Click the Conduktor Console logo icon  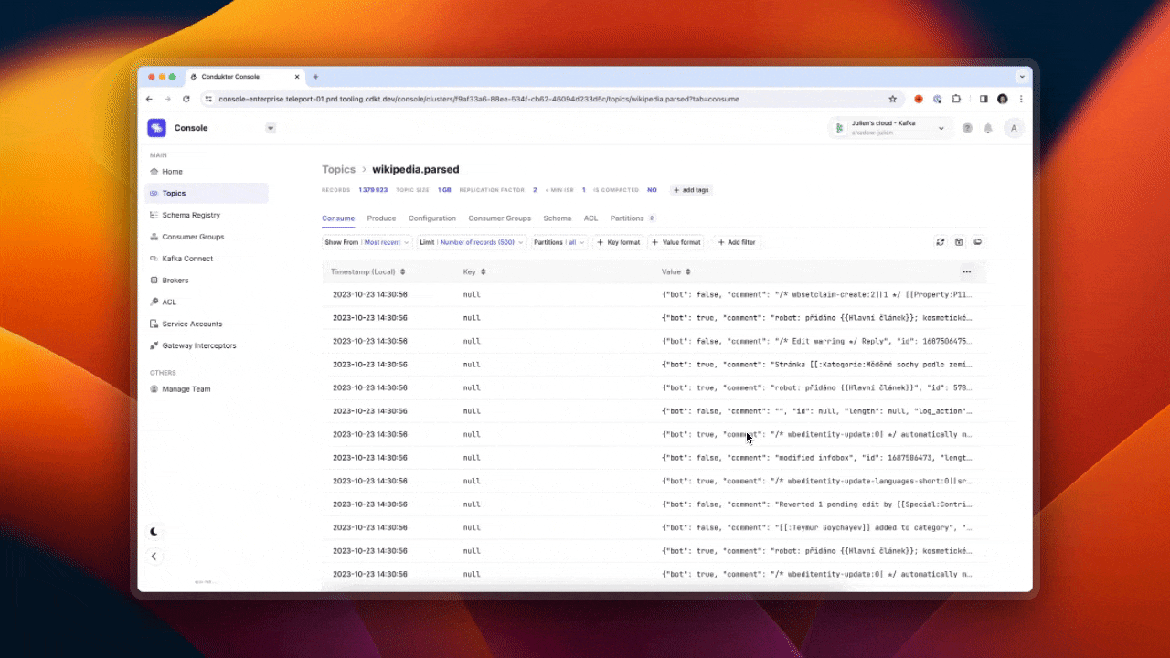pos(156,128)
